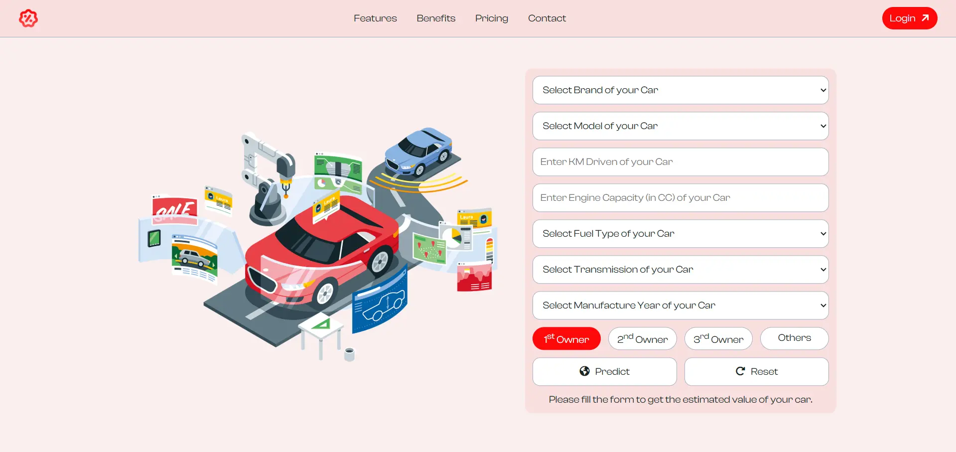Click the blue car in the illustration
The image size is (956, 452).
tap(418, 151)
